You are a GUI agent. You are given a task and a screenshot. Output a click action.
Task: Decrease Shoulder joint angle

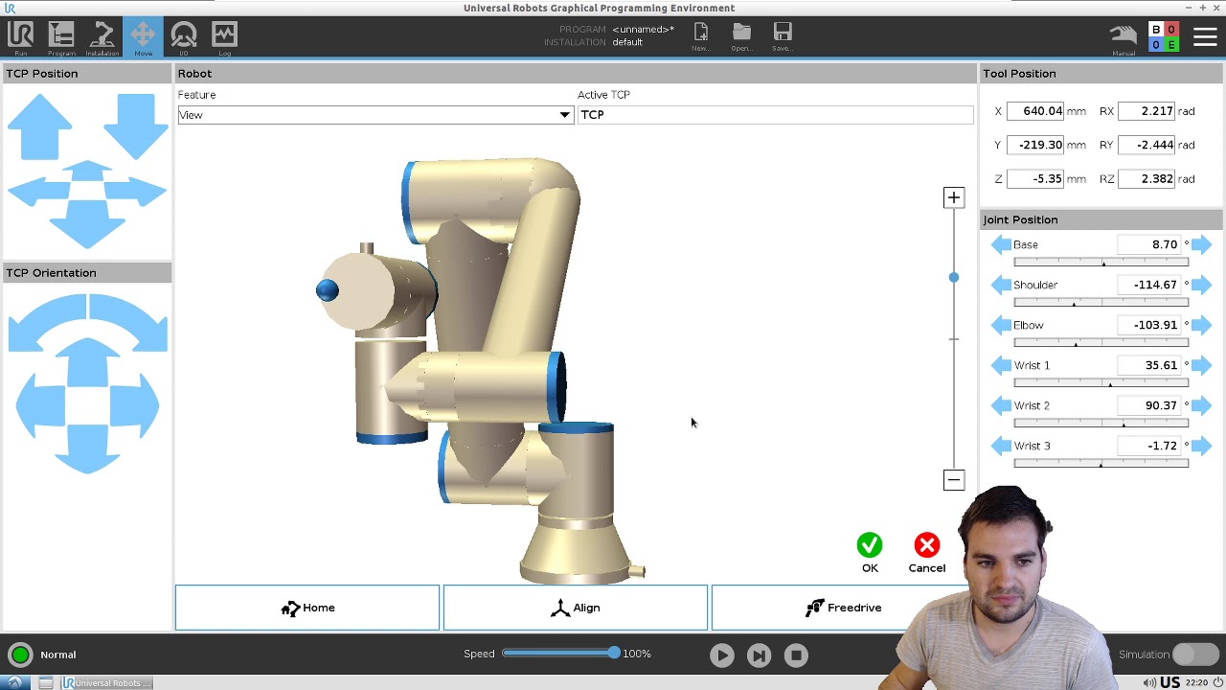1001,285
